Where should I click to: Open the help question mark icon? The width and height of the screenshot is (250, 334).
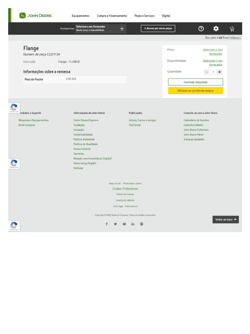pos(201,29)
